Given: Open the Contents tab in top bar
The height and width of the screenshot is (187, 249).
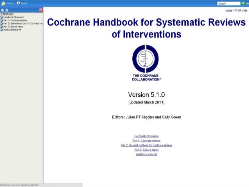Looking at the screenshot, I should click(x=8, y=3).
